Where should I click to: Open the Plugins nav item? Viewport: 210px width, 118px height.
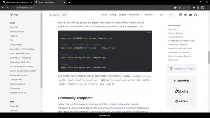(123, 15)
